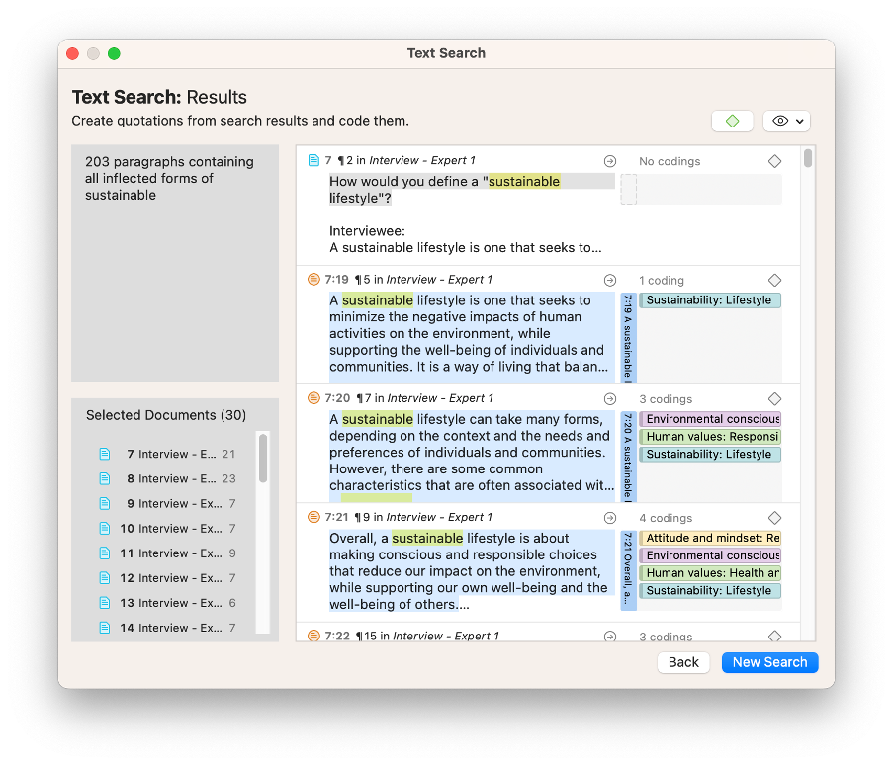Select document 14 Interview in the list
Screen dimensions: 894x765
168,628
